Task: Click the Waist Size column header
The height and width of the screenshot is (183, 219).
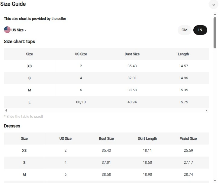Action: pos(188,139)
